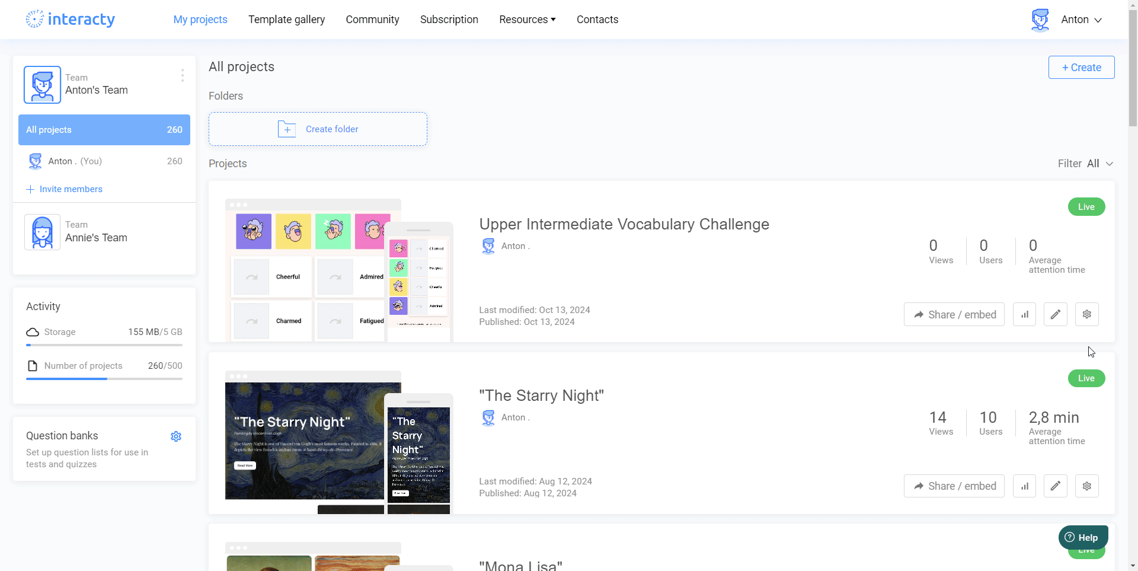Click Live badge on Vocabulary Challenge
The image size is (1138, 571).
coord(1086,207)
